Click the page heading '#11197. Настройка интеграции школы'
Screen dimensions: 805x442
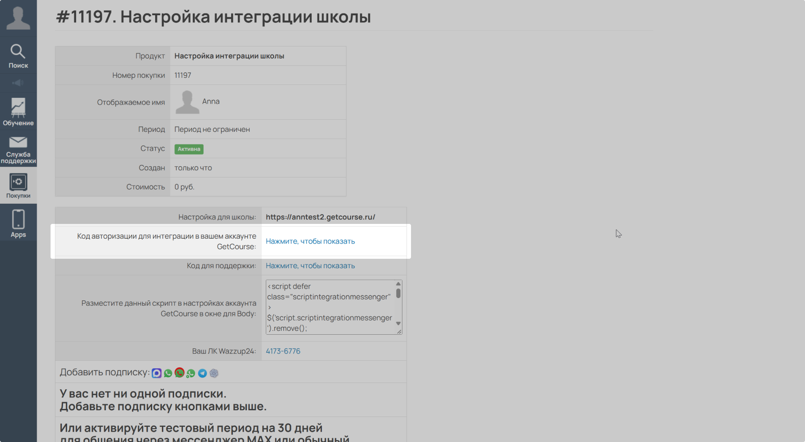point(213,17)
